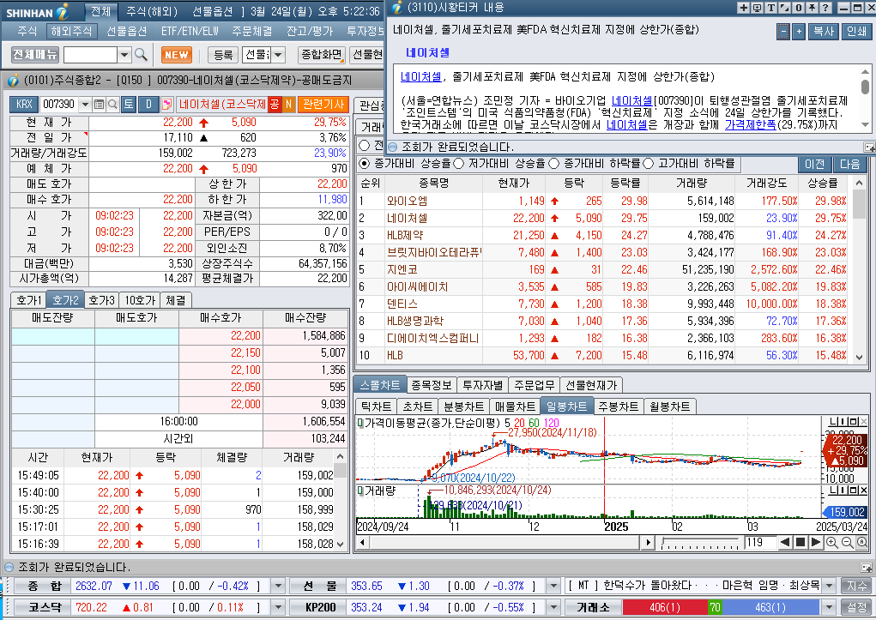Select 종가대비 하락률 radio button
Screen dimensions: 876x620
point(554,164)
